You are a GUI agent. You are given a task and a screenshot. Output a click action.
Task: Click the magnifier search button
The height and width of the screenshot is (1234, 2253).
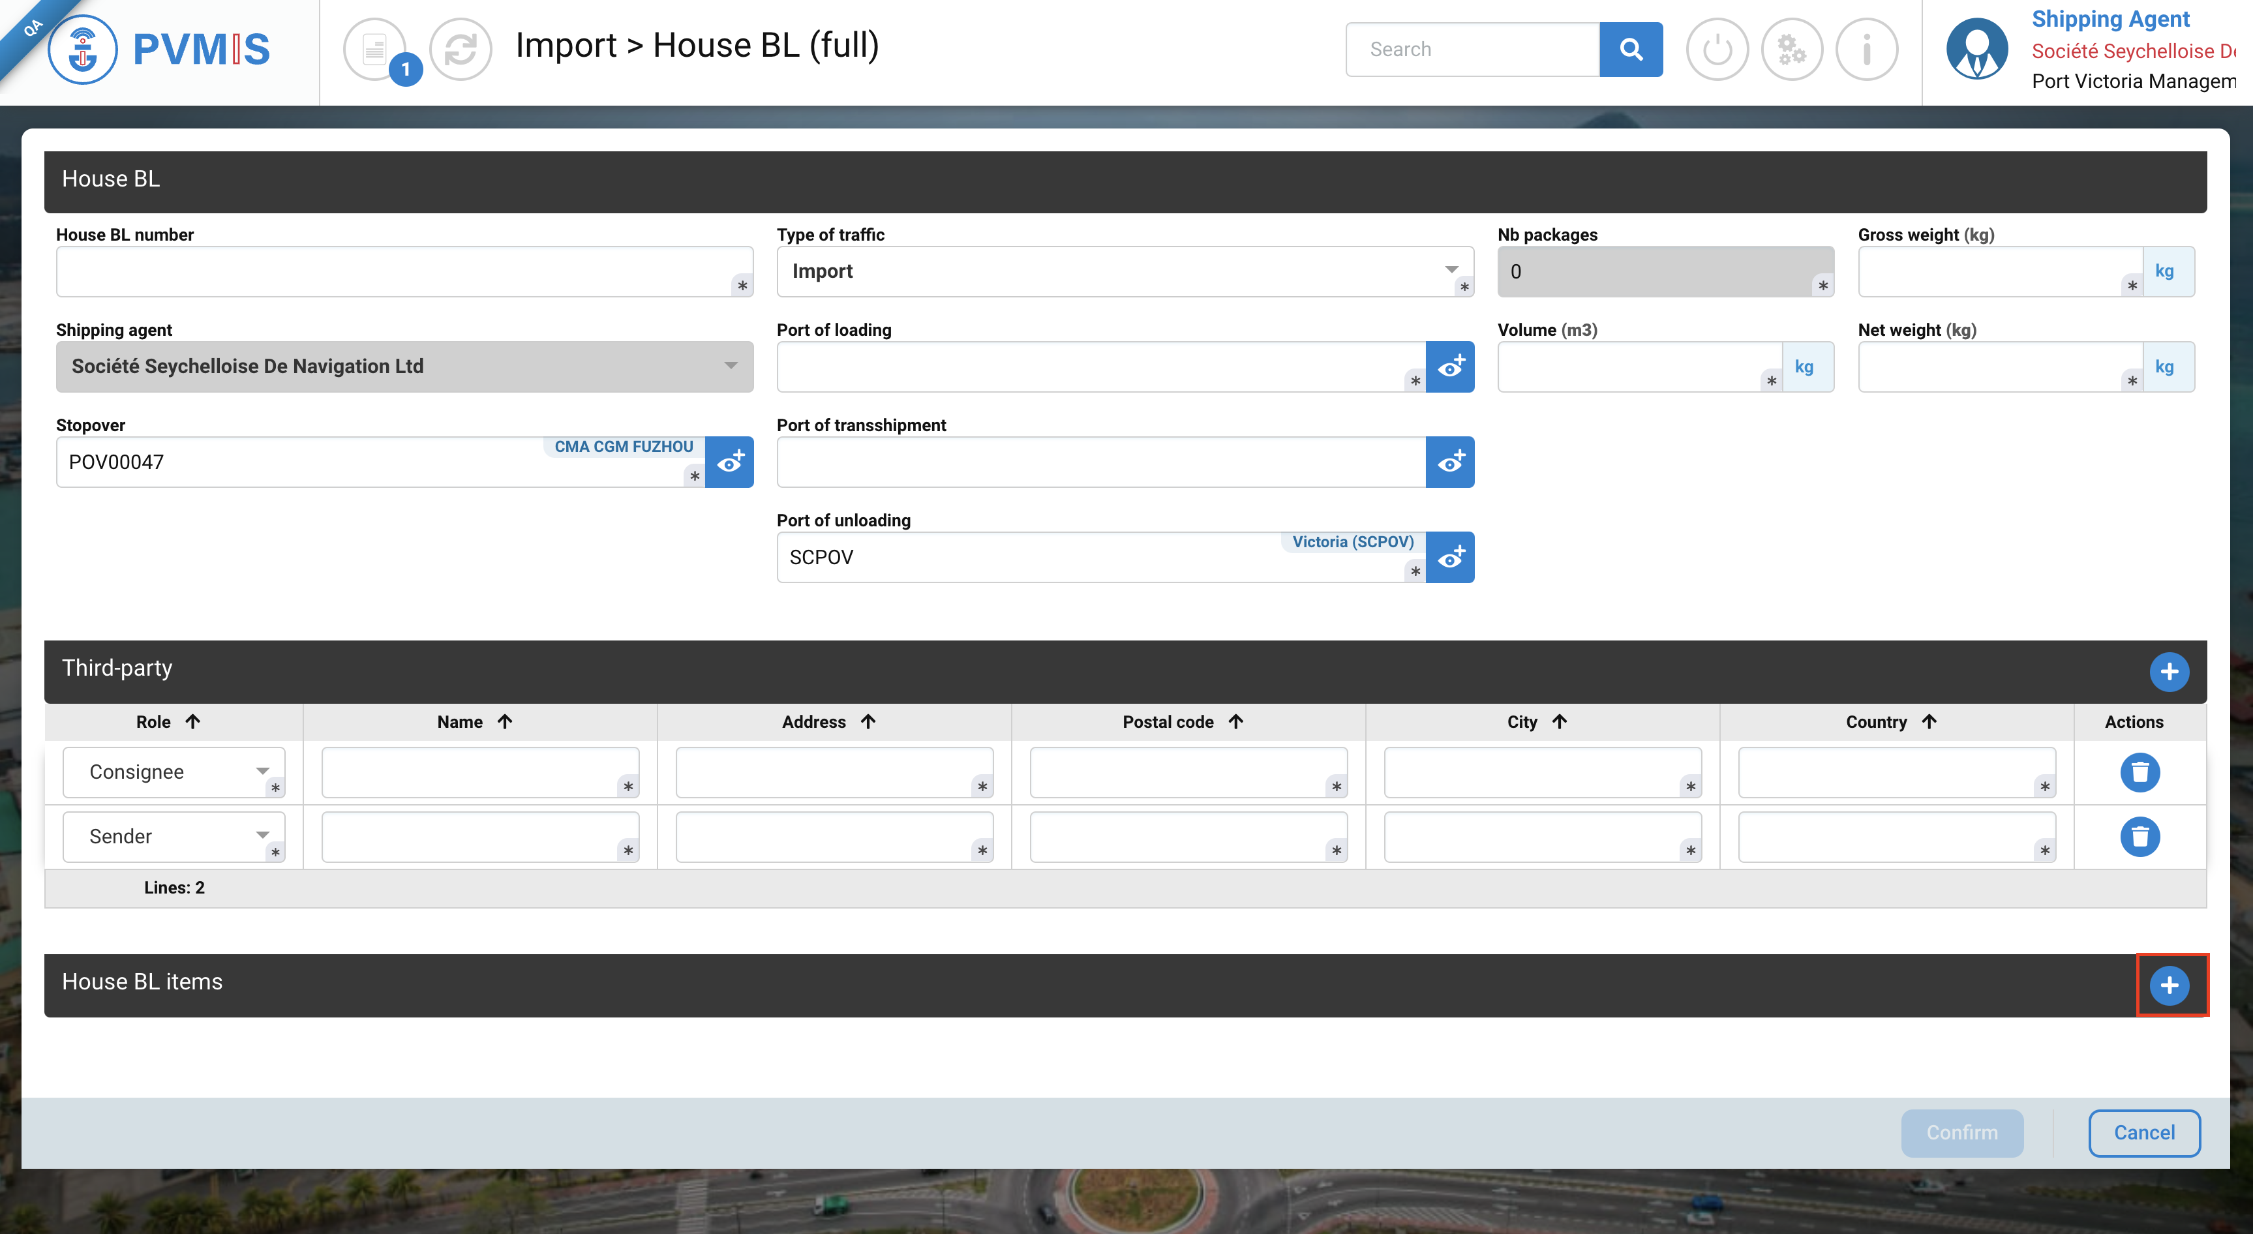1630,49
